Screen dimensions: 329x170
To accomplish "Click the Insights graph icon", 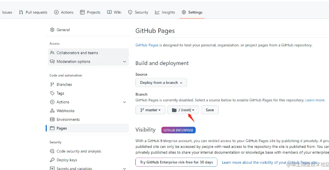I will [x=157, y=12].
